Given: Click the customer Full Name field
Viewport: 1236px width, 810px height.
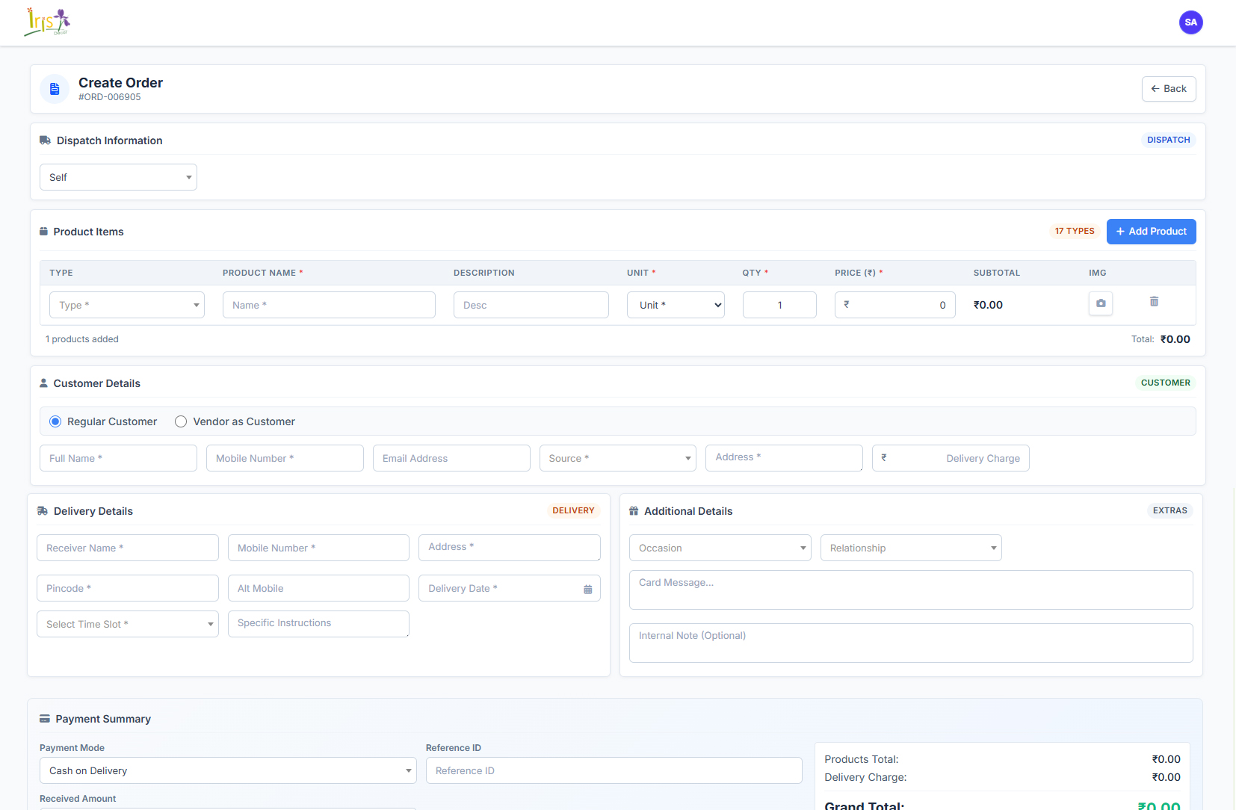Looking at the screenshot, I should [x=118, y=458].
